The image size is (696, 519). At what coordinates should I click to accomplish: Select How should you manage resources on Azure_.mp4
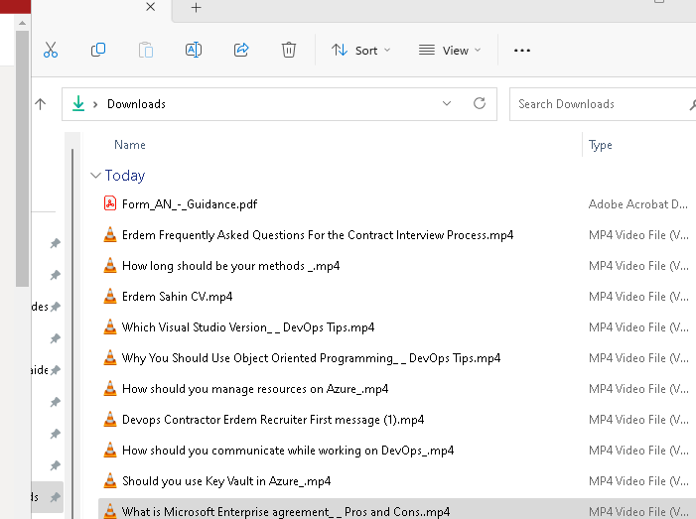tap(255, 389)
